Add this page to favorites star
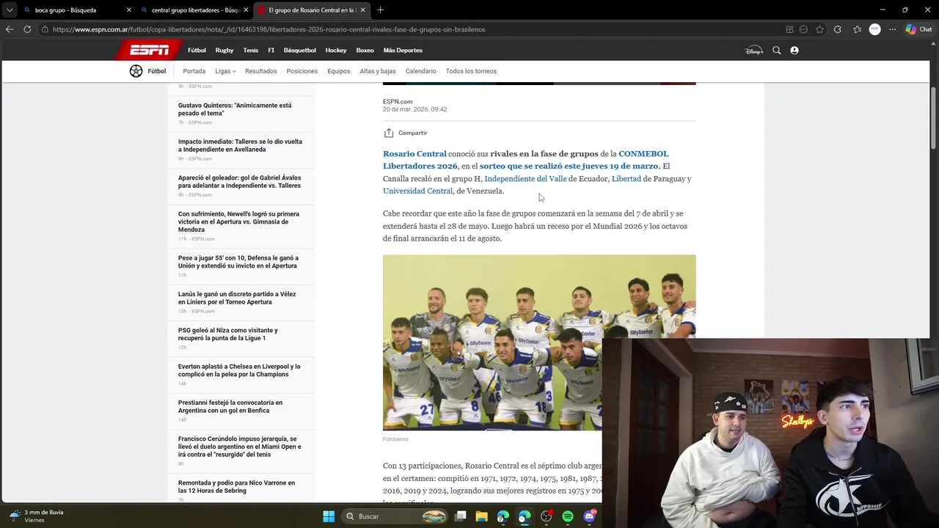 click(x=819, y=29)
